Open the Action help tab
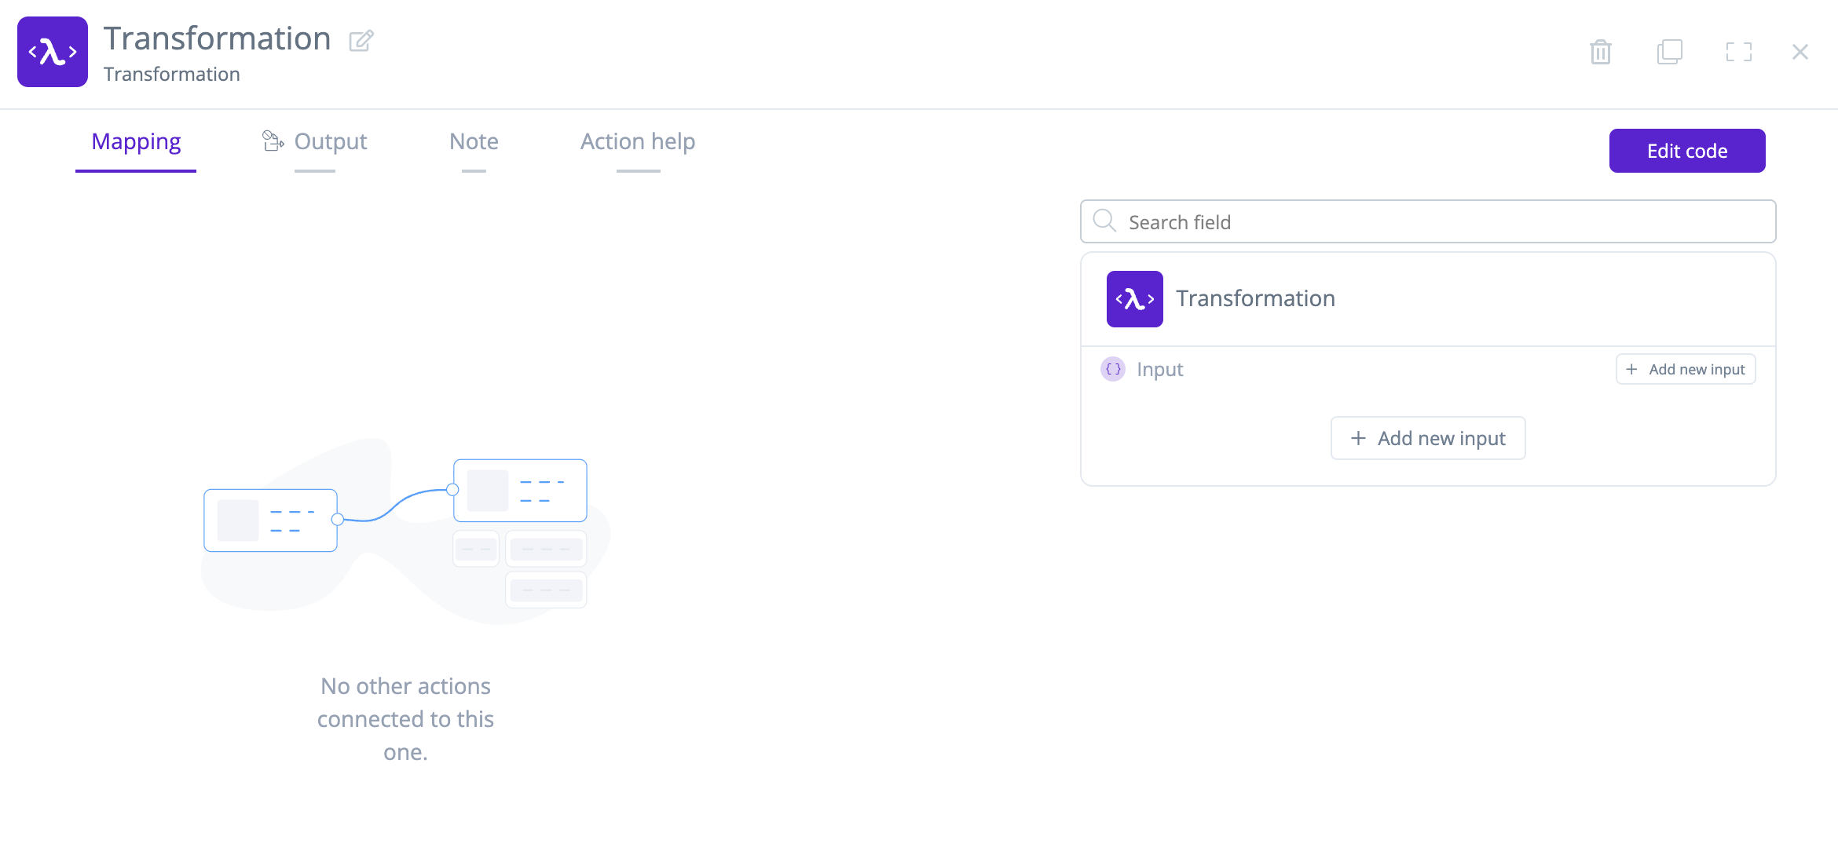 click(x=637, y=142)
